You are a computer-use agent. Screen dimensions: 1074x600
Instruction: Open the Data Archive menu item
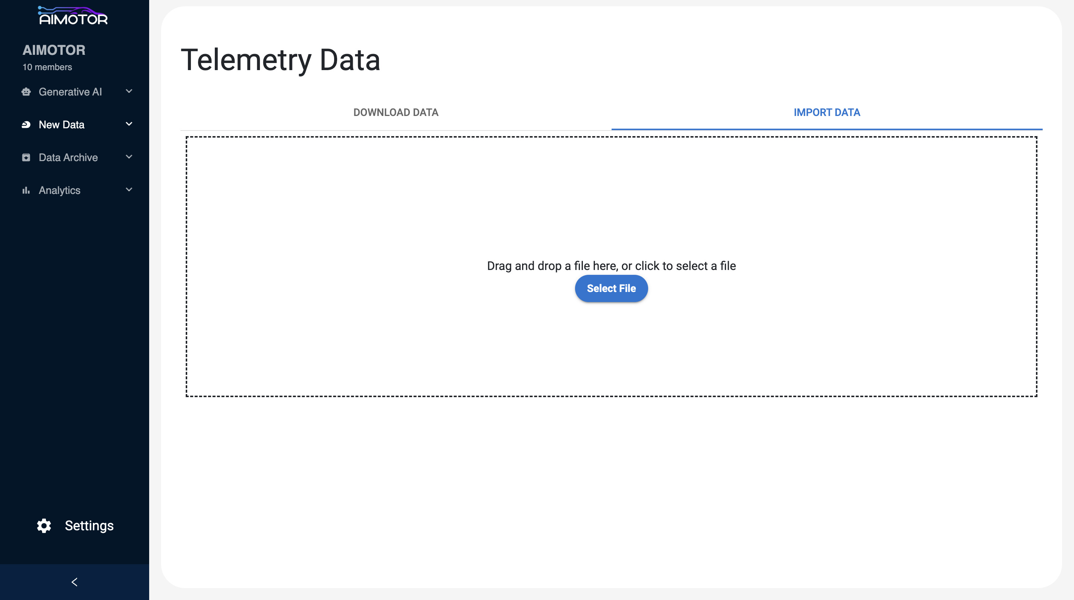(x=68, y=158)
